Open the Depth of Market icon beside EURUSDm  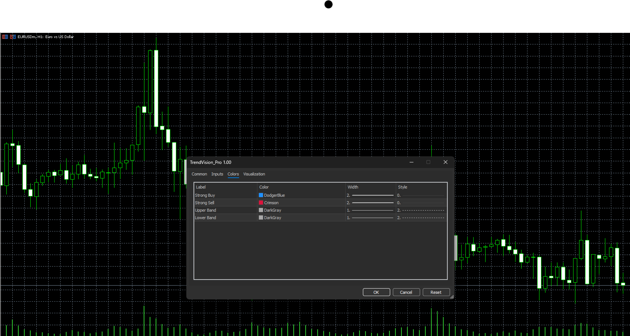(13, 37)
